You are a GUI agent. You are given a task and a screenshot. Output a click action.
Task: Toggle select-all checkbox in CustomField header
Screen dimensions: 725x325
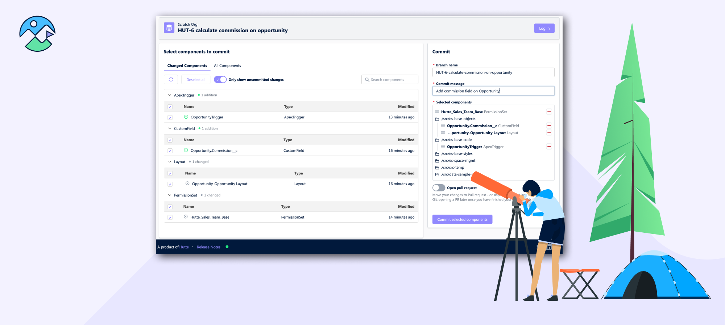tap(170, 140)
